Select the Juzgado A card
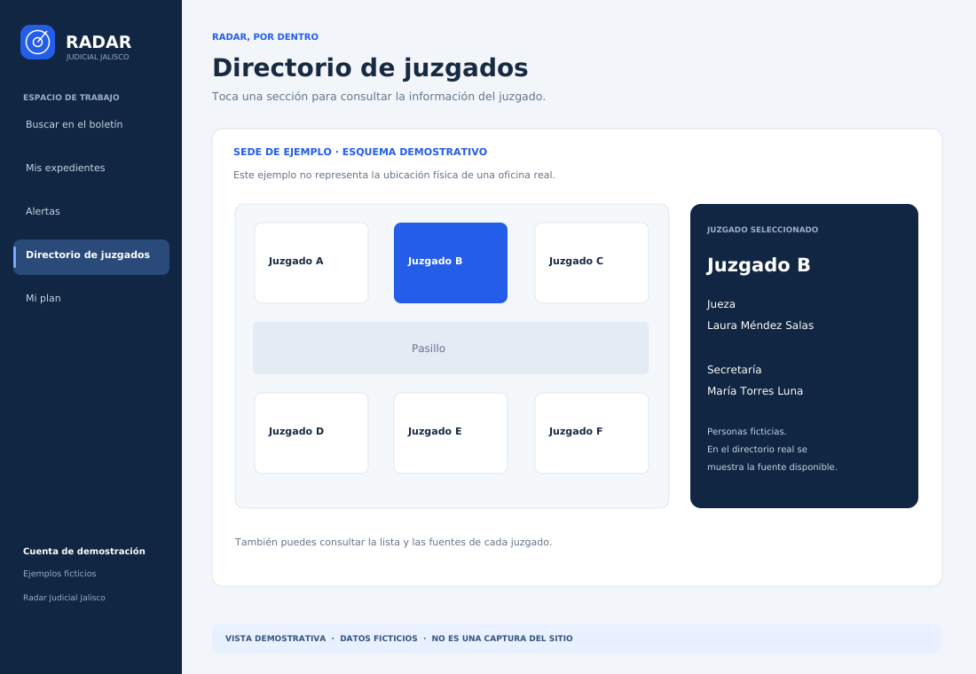Image resolution: width=976 pixels, height=674 pixels. click(x=311, y=263)
